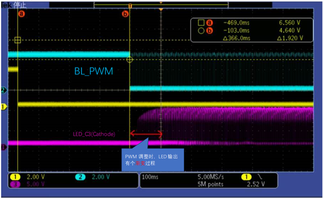The image size is (323, 199).
Task: Click the red double-arrow transition marker
Action: coord(146,134)
